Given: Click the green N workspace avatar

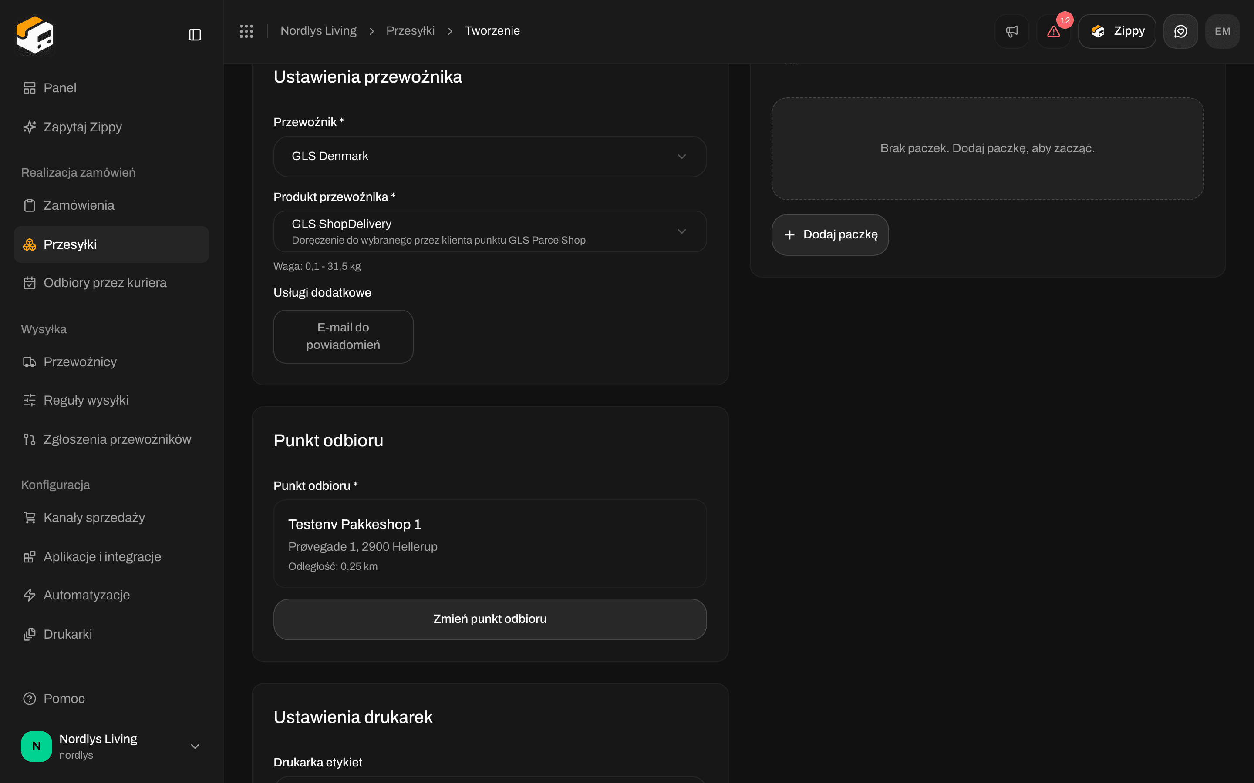Looking at the screenshot, I should [36, 746].
